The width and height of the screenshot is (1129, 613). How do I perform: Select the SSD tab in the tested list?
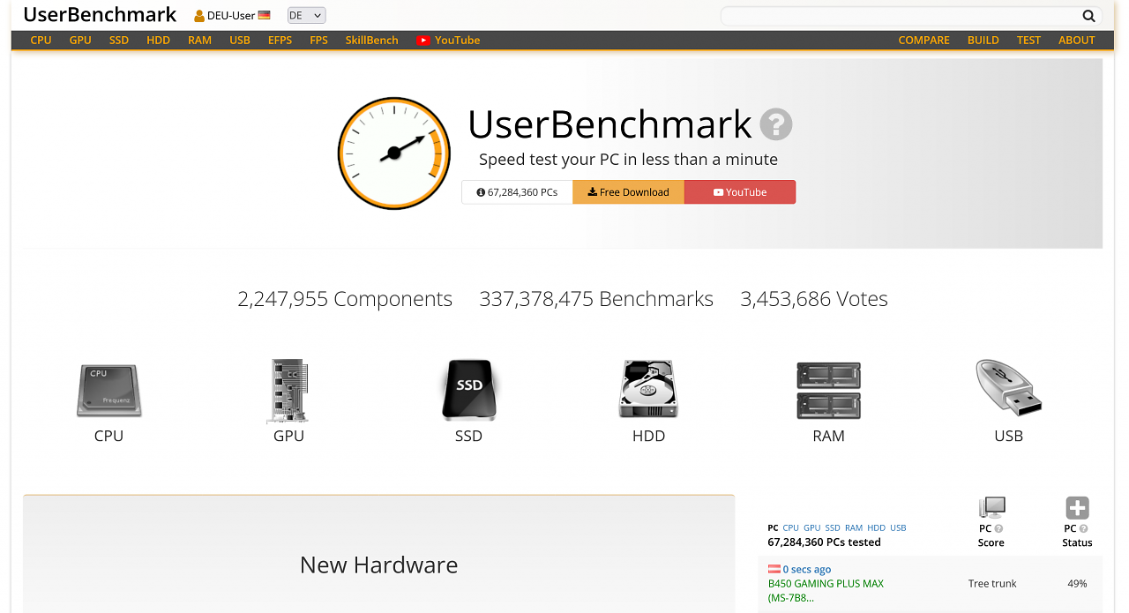pos(833,528)
